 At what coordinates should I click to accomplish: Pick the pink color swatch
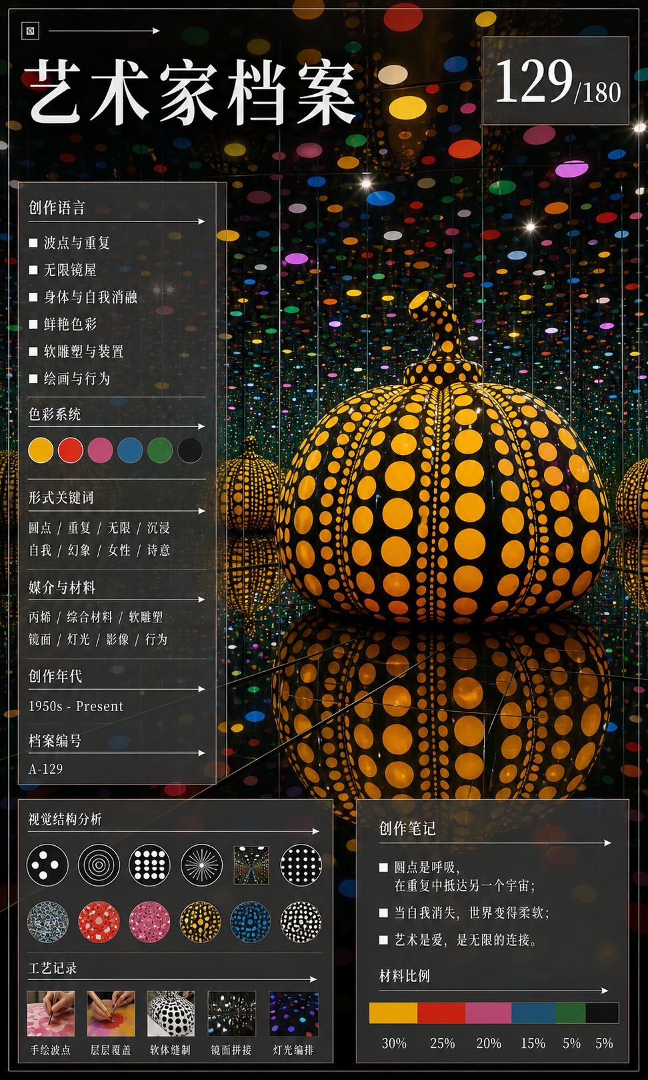click(100, 450)
